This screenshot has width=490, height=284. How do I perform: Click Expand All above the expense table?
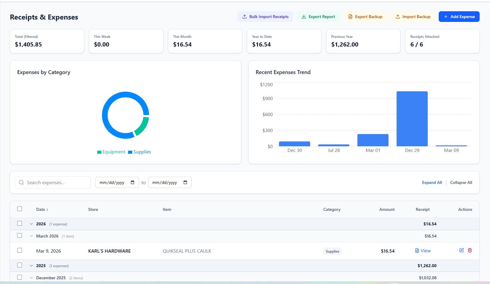432,182
